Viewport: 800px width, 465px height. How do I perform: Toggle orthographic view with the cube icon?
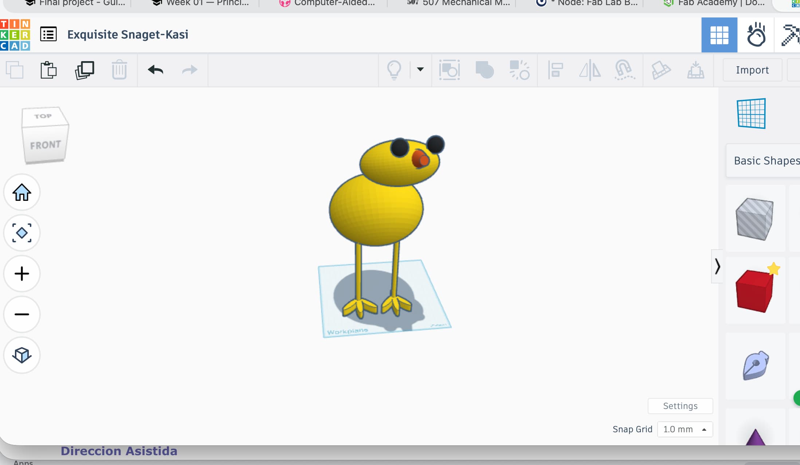21,355
